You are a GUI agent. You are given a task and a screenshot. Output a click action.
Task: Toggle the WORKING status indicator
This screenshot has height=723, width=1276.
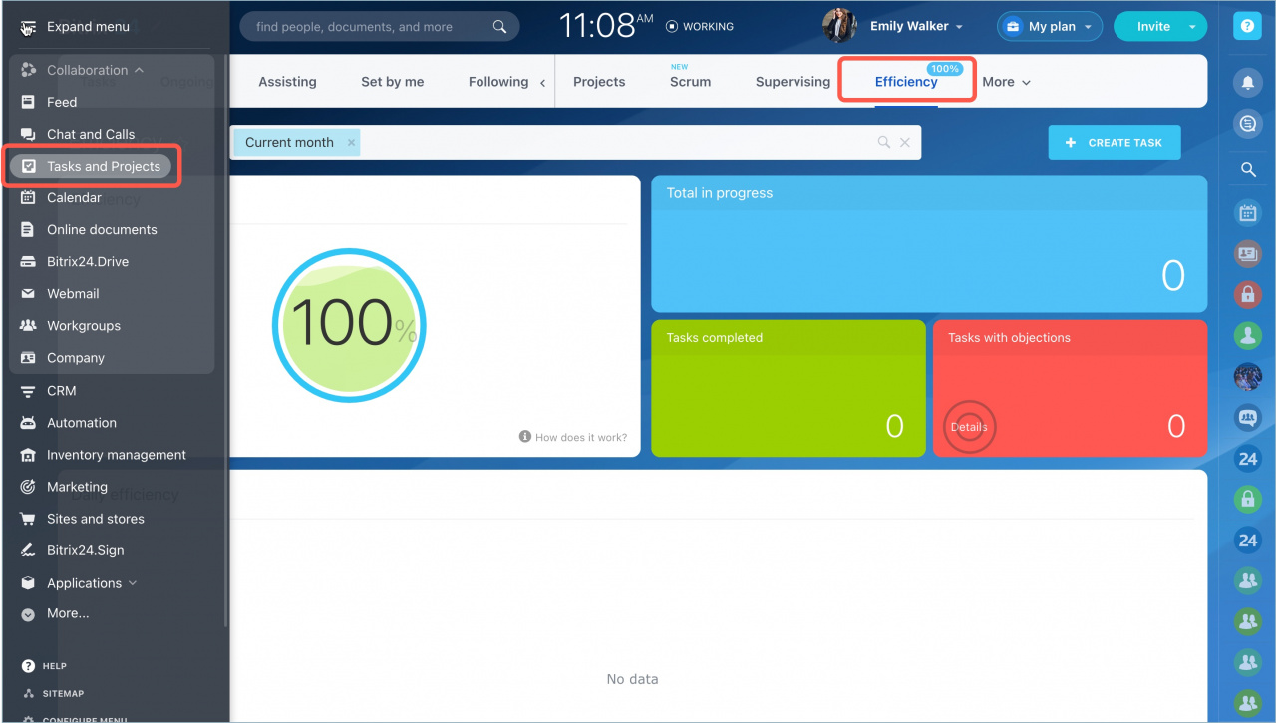coord(700,27)
